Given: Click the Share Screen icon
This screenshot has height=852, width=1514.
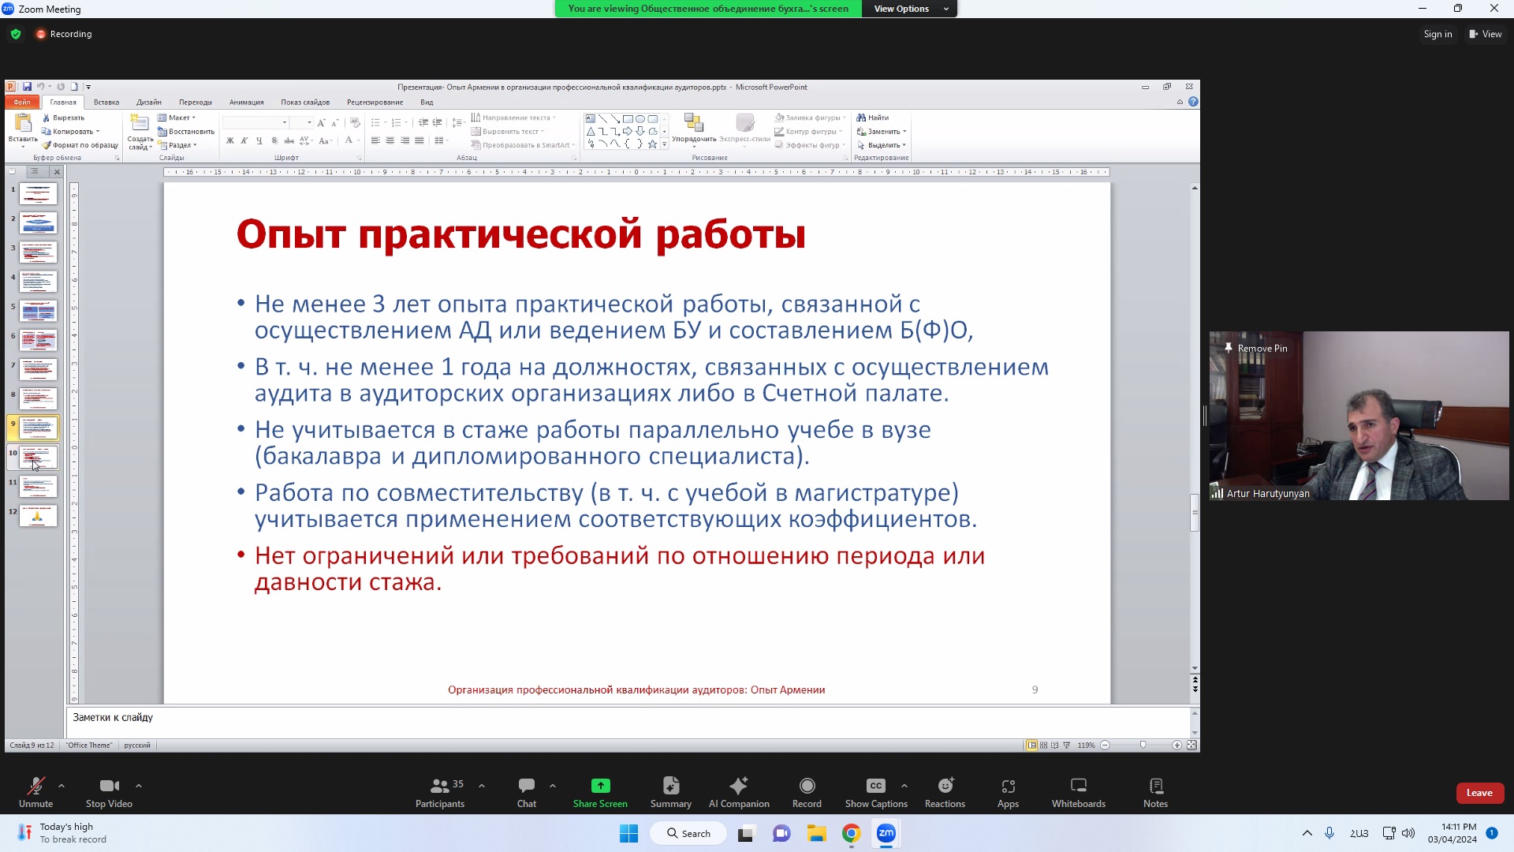Looking at the screenshot, I should tap(600, 786).
